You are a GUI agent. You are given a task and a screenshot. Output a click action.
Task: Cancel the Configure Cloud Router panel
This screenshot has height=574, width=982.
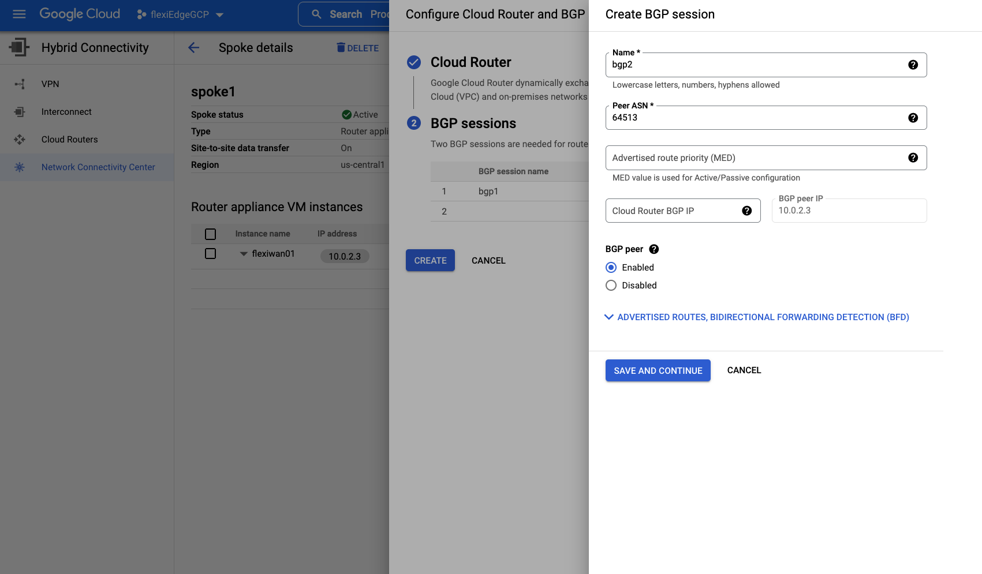pyautogui.click(x=488, y=260)
